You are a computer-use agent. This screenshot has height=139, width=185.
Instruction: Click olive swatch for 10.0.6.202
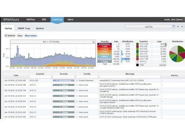pyautogui.click(x=137, y=56)
